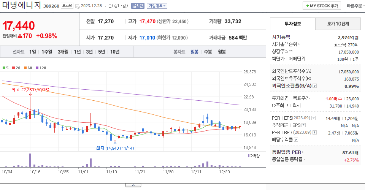Click help icon next to PBR BPS
Viewport: 365px width, 190px height.
coord(314,133)
